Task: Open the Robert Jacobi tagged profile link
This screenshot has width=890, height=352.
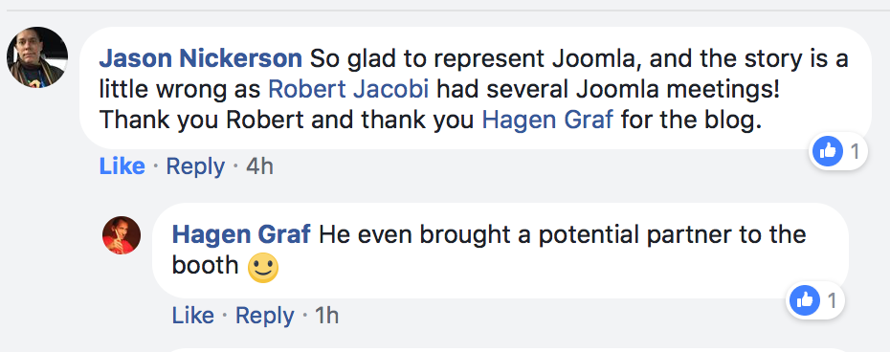Action: tap(348, 90)
